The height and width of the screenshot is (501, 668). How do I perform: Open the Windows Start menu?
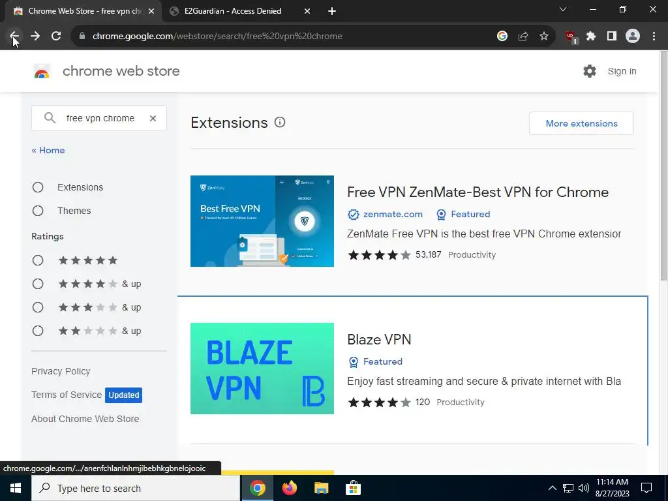click(x=16, y=488)
